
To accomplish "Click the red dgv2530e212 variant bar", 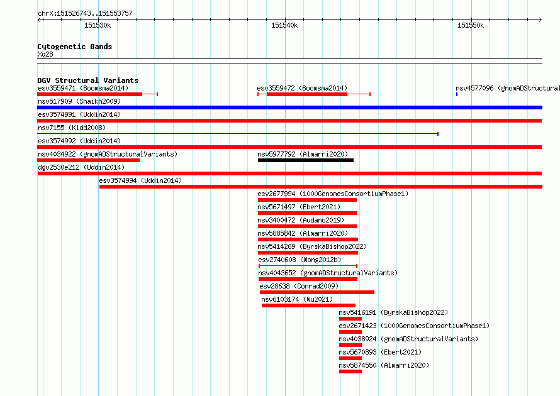I will (289, 173).
